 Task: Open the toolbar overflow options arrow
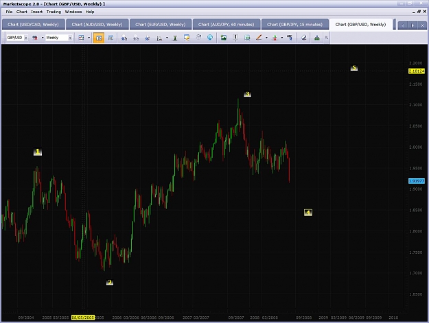click(x=326, y=38)
